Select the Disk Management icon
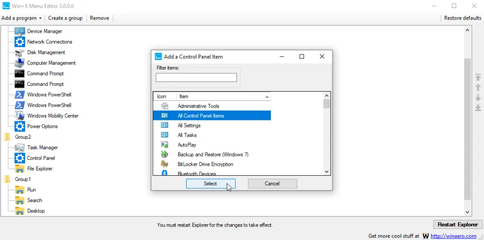Image resolution: width=484 pixels, height=240 pixels. [19, 52]
